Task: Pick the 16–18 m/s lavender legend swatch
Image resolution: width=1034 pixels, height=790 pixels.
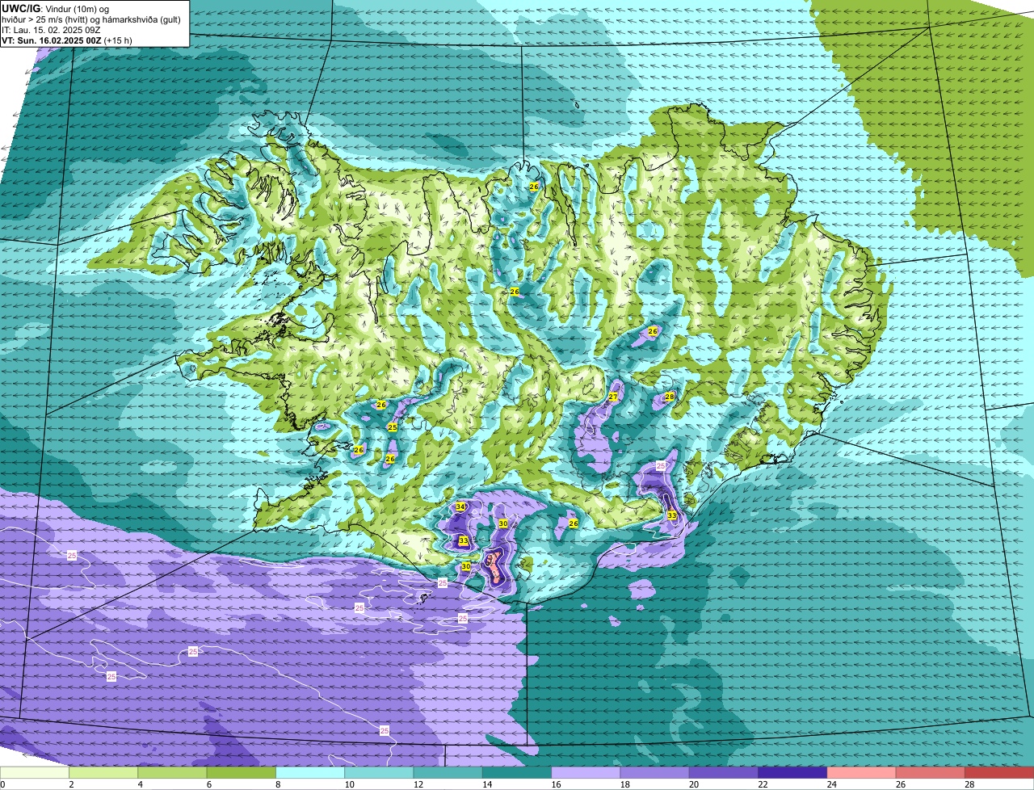Action: click(586, 772)
